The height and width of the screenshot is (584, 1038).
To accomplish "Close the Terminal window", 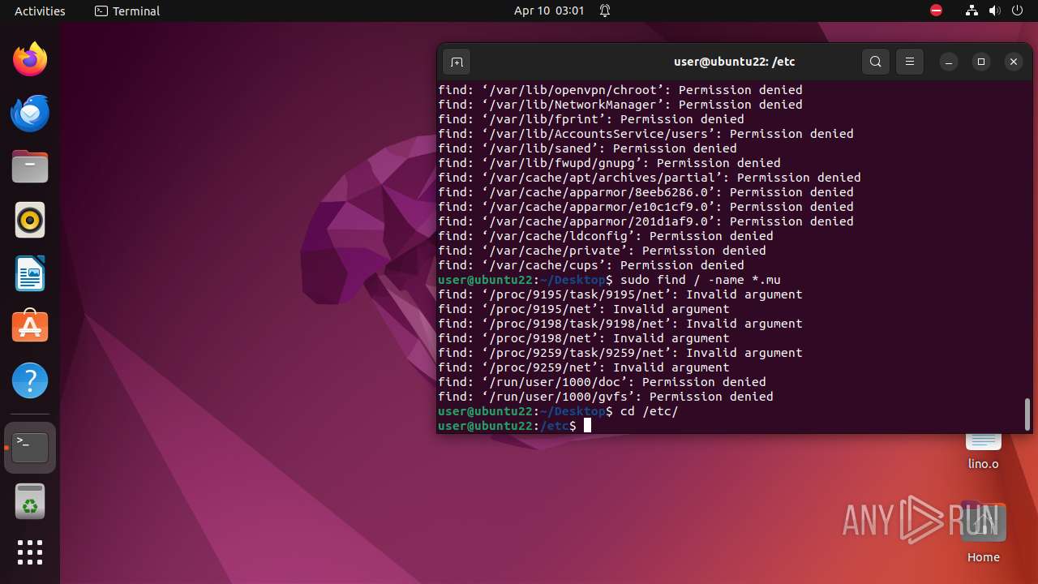I will (x=1014, y=62).
